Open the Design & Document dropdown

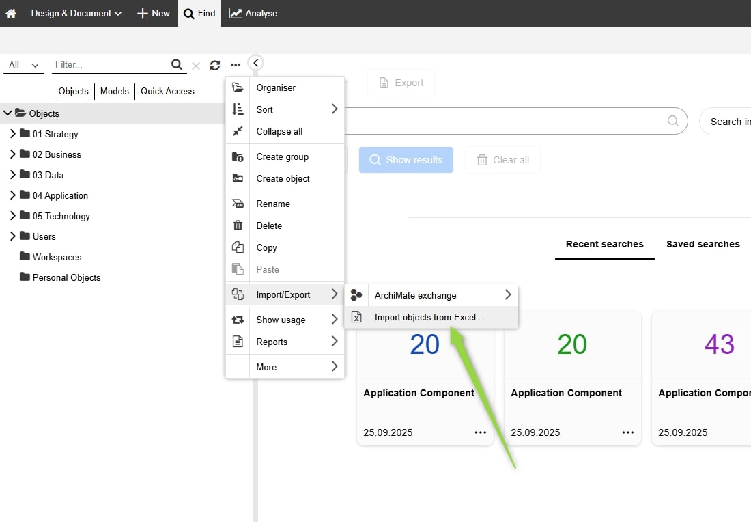pos(76,13)
